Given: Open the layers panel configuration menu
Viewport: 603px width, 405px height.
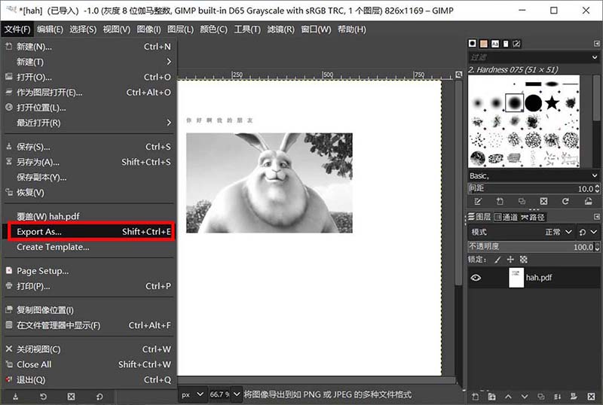Looking at the screenshot, I should (596, 217).
